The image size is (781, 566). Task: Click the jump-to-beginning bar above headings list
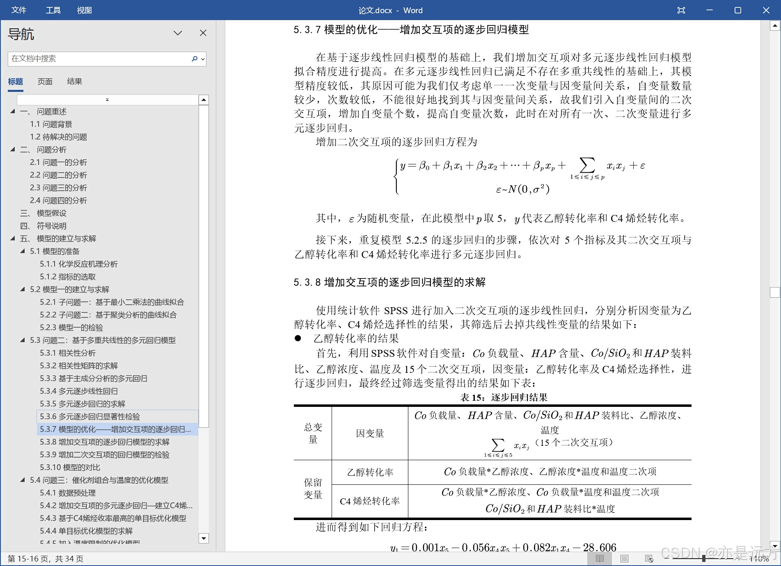click(108, 100)
